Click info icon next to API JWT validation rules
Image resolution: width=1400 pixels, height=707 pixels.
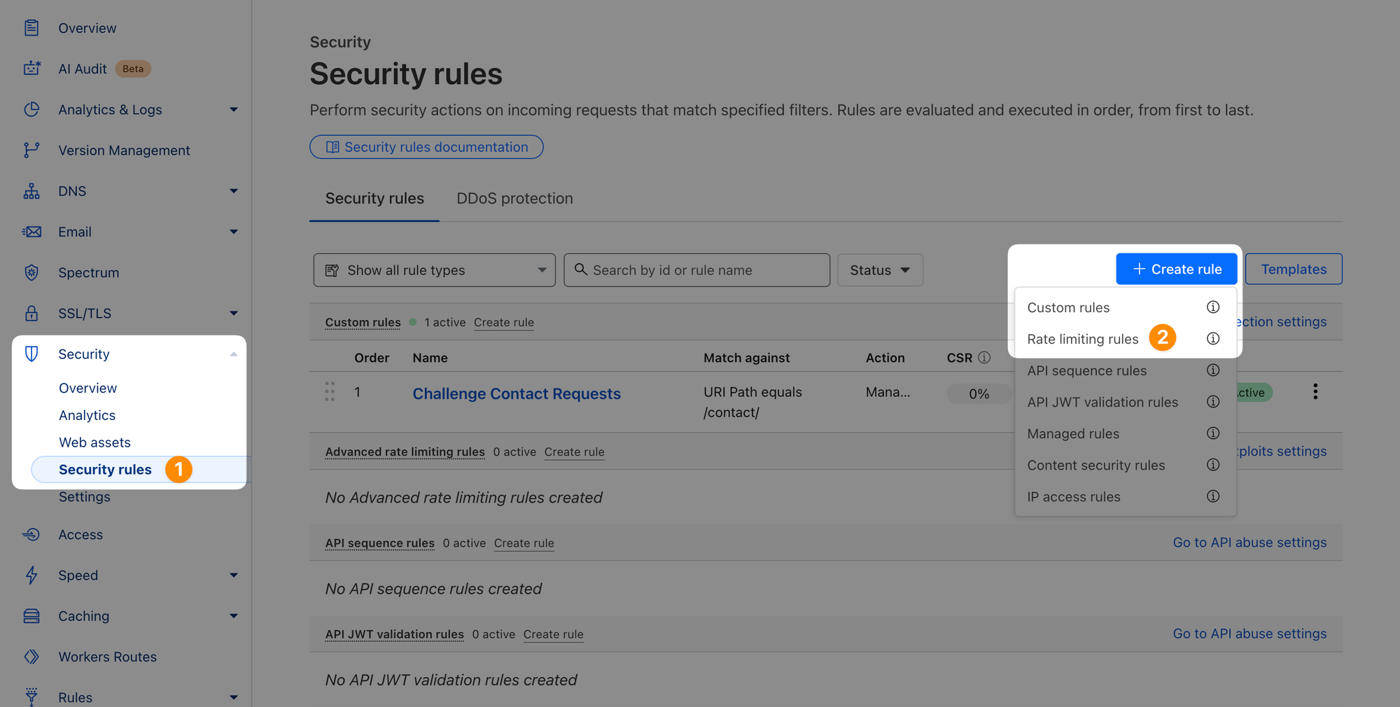[x=1213, y=402]
